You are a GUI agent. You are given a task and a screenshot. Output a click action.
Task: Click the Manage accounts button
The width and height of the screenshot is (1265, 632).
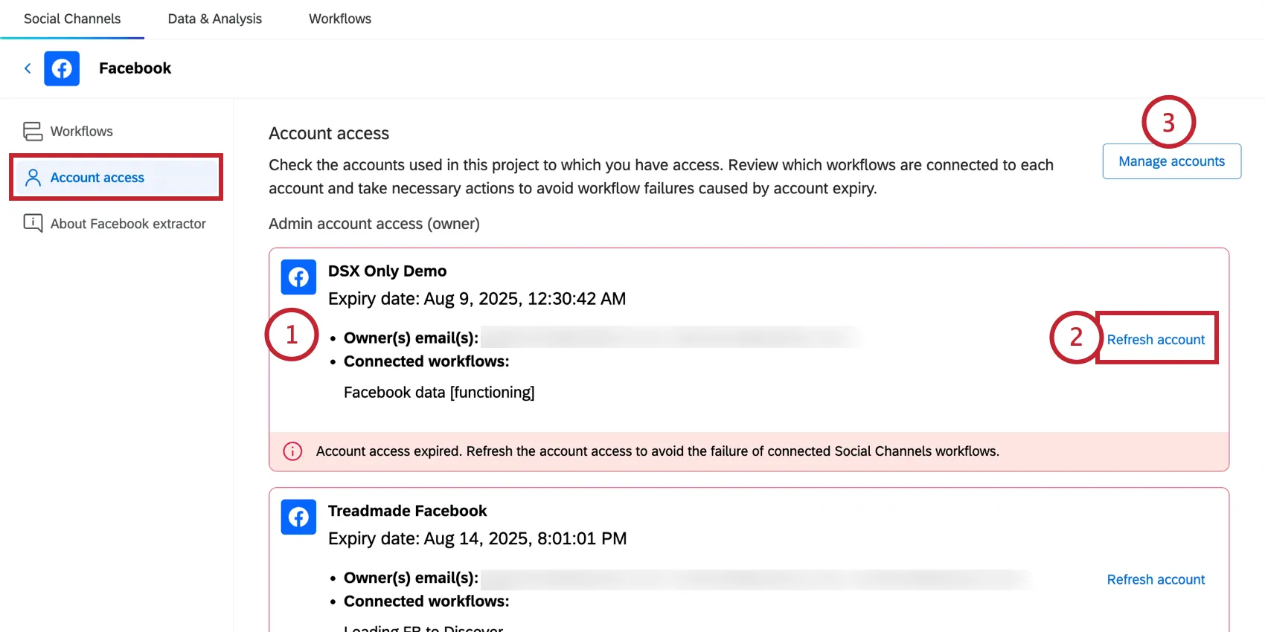[1171, 161]
